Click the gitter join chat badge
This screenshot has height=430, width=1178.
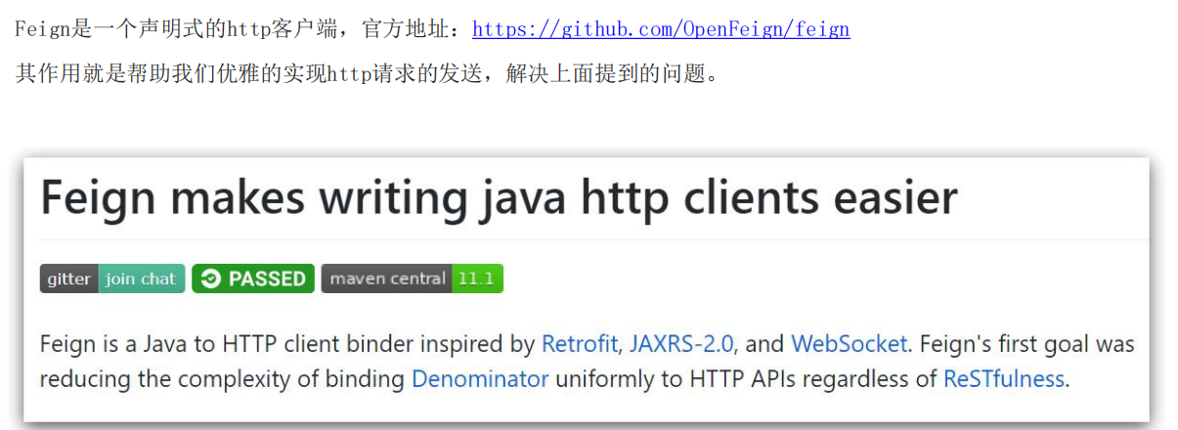tap(112, 279)
